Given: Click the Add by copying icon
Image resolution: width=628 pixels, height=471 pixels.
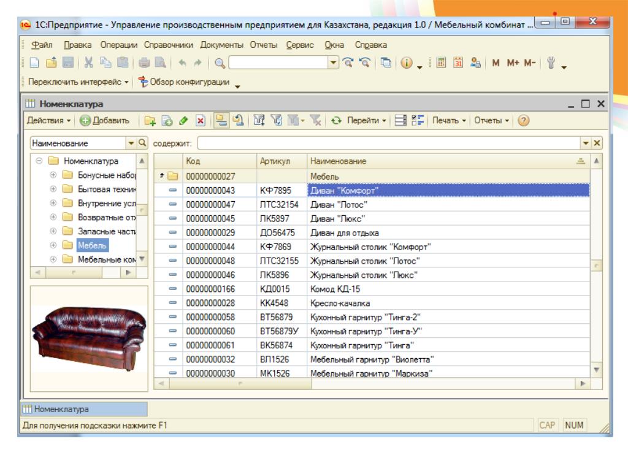Looking at the screenshot, I should [167, 121].
